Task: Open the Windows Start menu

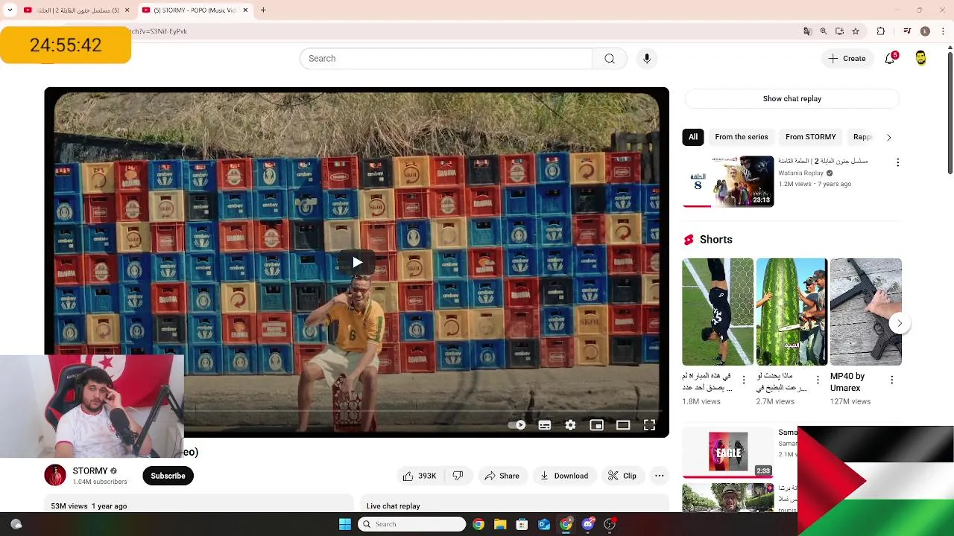Action: click(x=345, y=524)
